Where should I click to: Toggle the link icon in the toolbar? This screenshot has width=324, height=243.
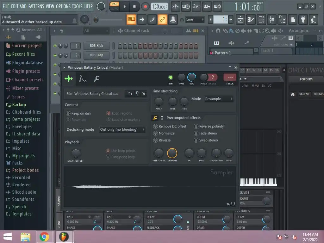click(163, 19)
